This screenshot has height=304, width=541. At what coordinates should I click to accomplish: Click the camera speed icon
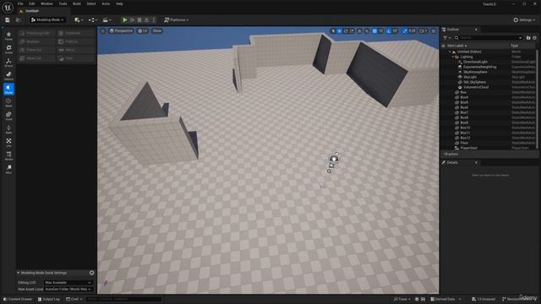tap(424, 31)
